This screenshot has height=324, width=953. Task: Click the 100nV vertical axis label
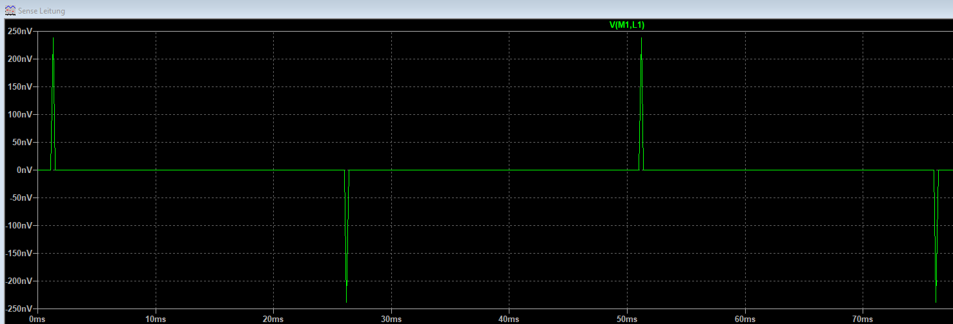[19, 114]
